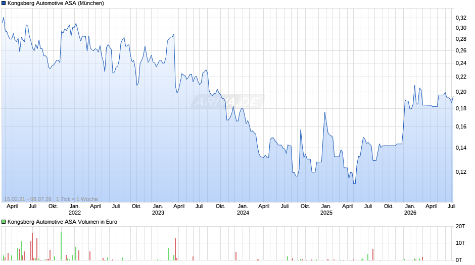Click the 0,18 price axis label
The image size is (475, 265).
[461, 108]
